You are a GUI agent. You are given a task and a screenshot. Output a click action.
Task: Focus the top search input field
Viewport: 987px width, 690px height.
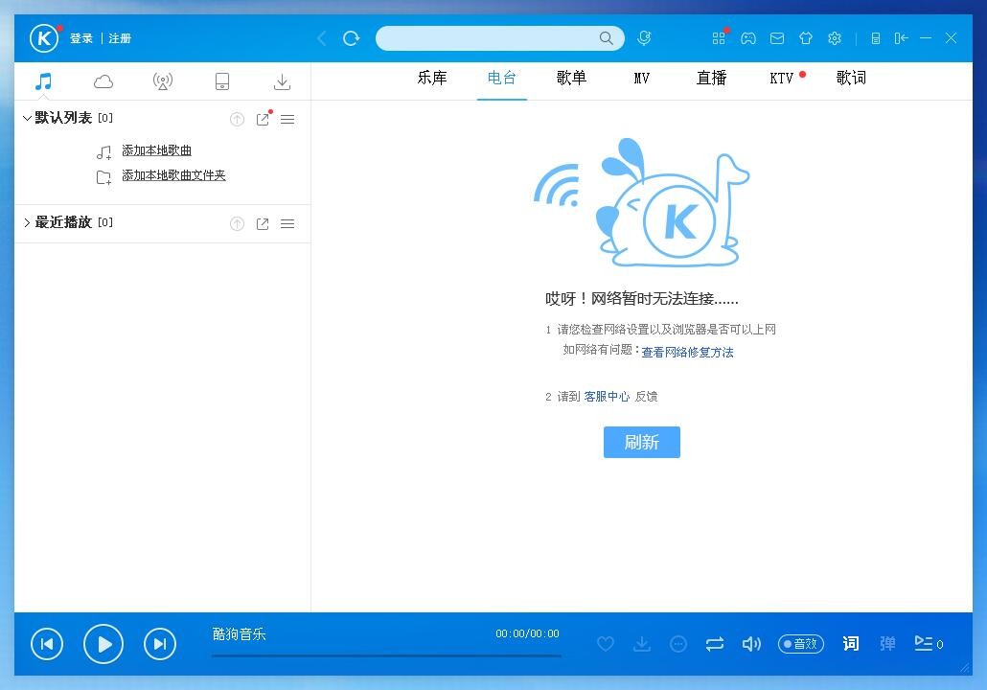[500, 38]
